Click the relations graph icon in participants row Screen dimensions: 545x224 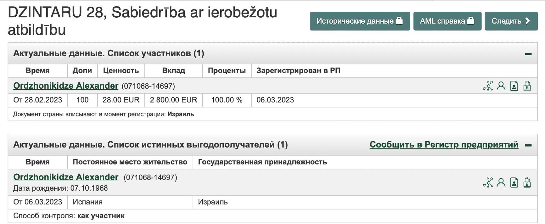click(489, 86)
